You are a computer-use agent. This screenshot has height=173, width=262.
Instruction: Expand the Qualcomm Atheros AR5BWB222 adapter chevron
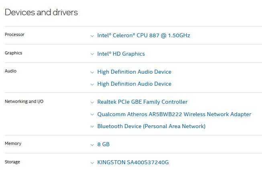(92, 115)
